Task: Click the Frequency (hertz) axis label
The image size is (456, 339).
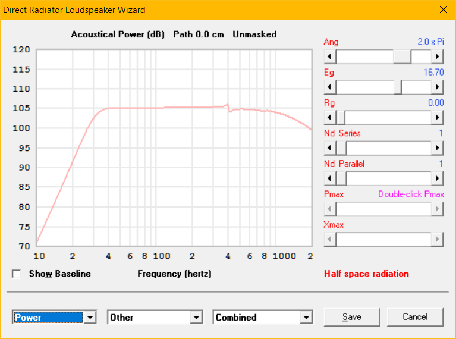Action: pyautogui.click(x=174, y=274)
